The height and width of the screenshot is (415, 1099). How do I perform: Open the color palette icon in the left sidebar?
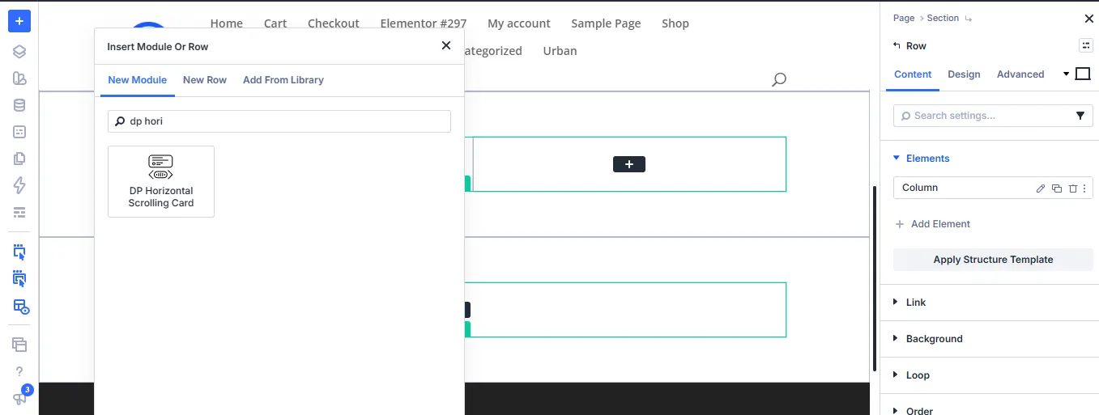19,78
